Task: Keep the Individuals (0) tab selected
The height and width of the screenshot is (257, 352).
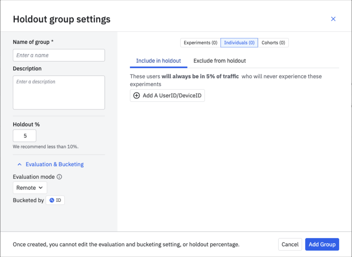Action: (239, 43)
